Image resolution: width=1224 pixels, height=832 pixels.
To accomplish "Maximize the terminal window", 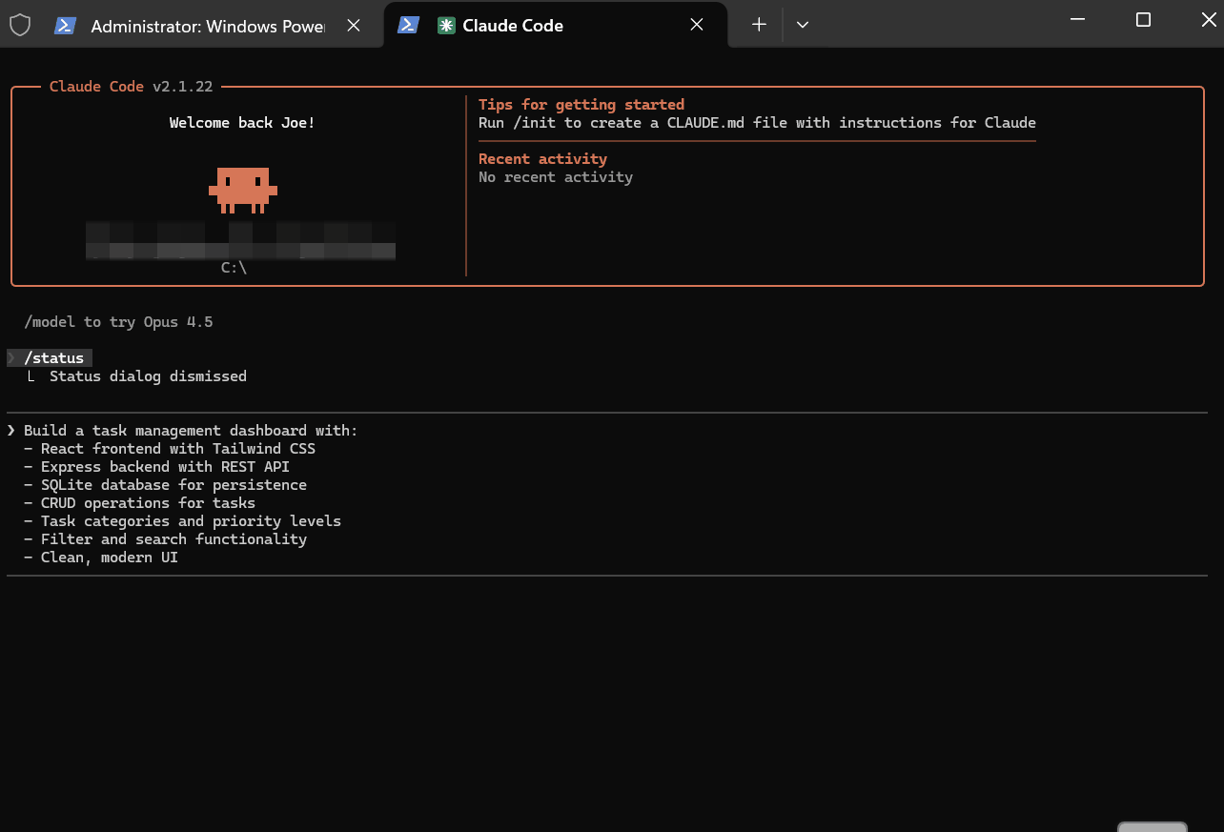I will [x=1144, y=20].
